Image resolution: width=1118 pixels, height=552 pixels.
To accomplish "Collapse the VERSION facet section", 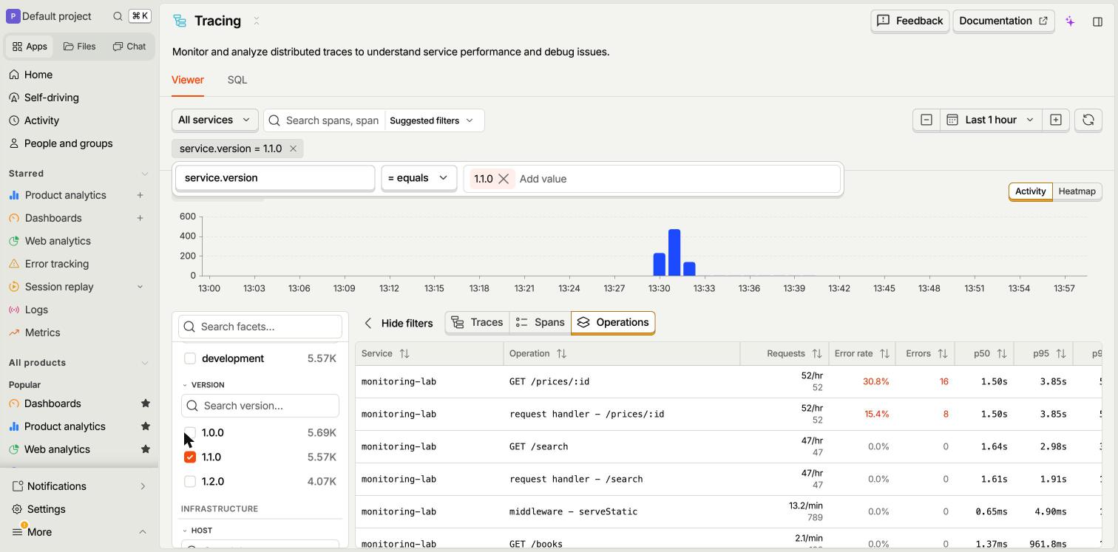I will pos(204,385).
